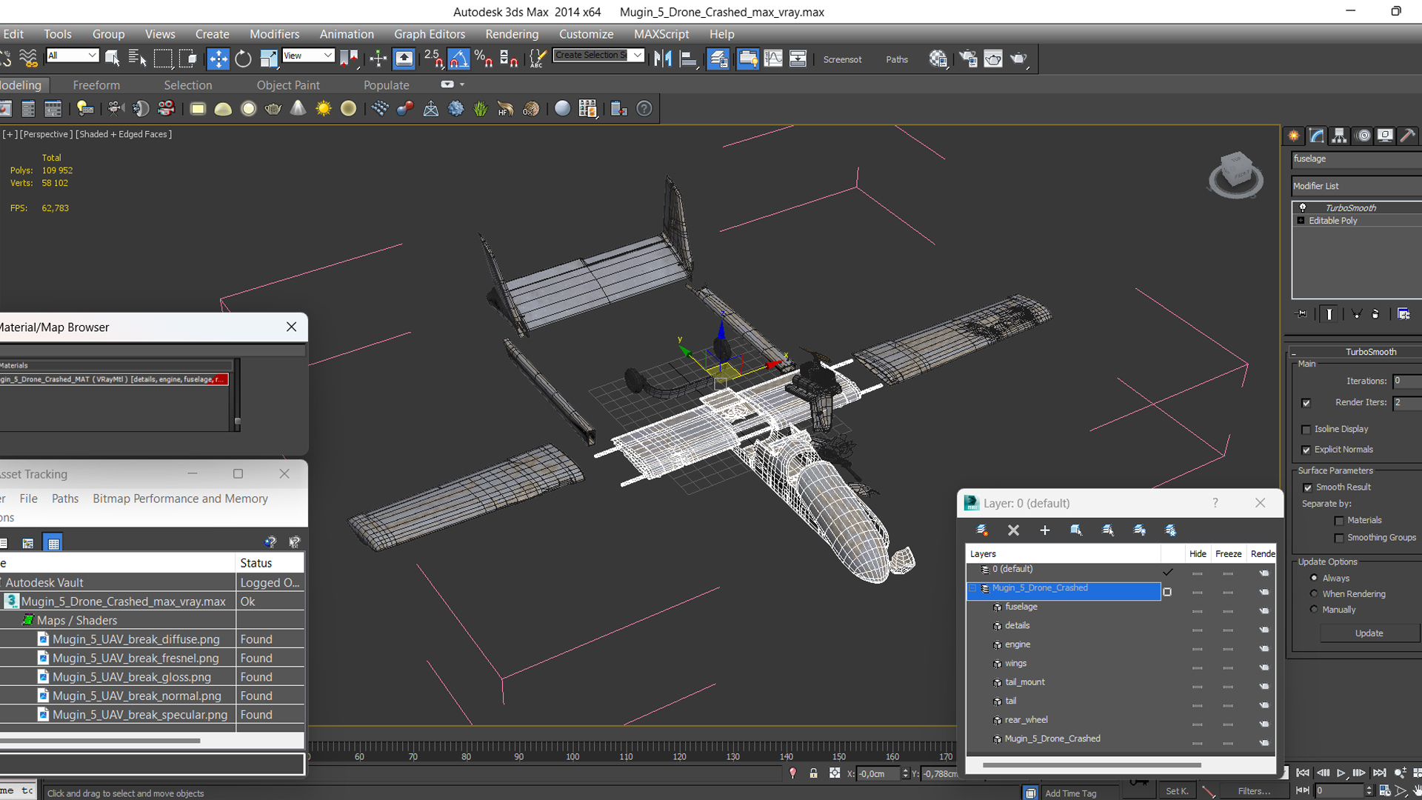Open the All selection filter dropdown
The image size is (1422, 800).
point(72,56)
